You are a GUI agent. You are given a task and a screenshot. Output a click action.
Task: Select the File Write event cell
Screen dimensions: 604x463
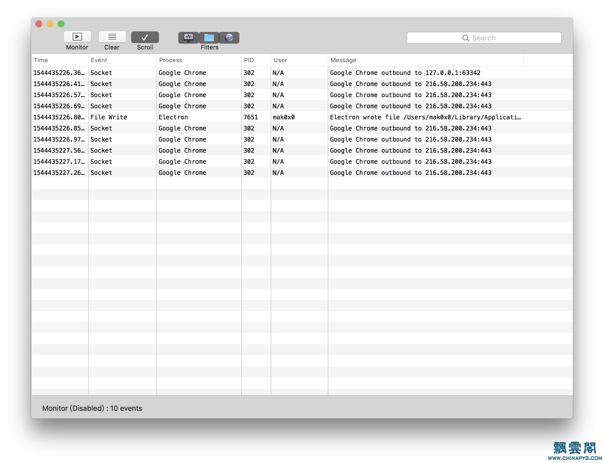(108, 117)
